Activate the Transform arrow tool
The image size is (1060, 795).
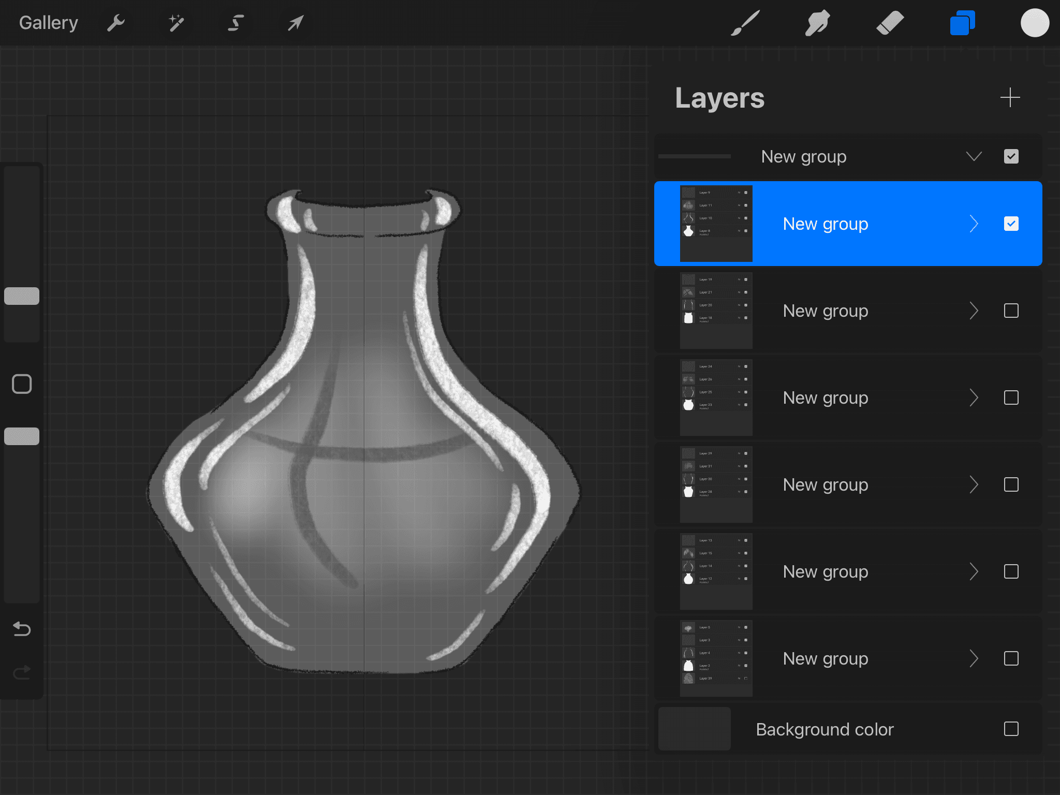coord(296,23)
